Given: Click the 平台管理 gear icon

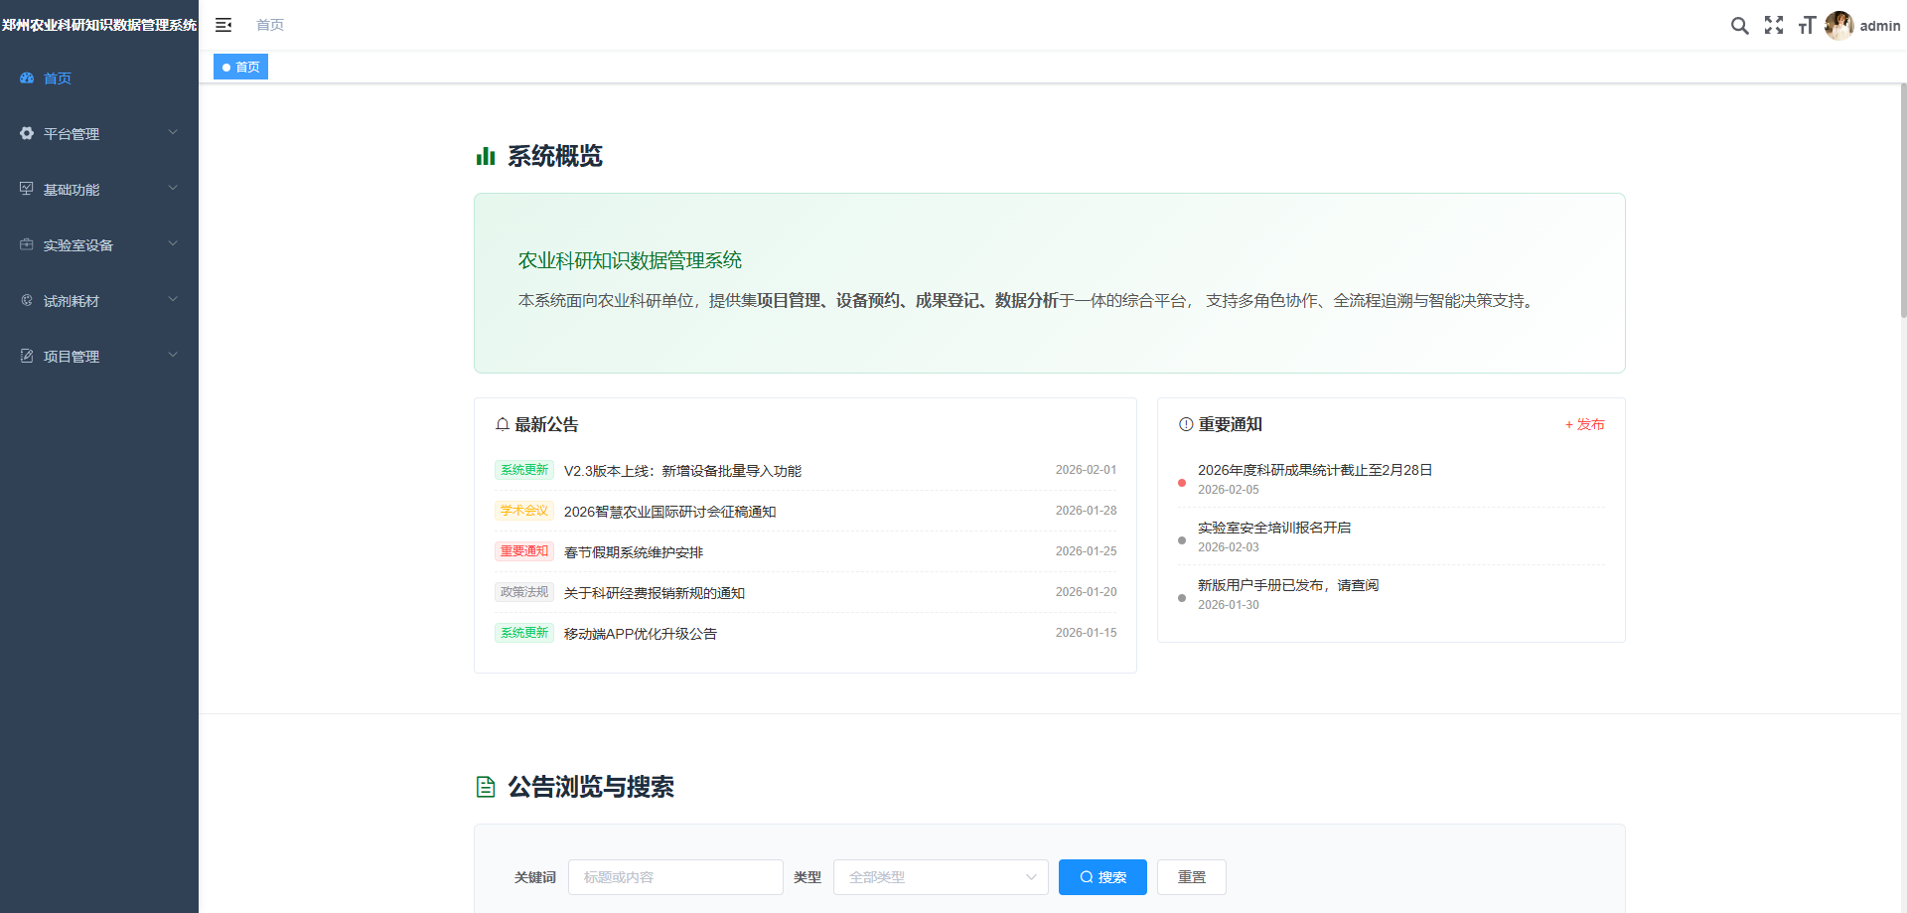Looking at the screenshot, I should (26, 133).
